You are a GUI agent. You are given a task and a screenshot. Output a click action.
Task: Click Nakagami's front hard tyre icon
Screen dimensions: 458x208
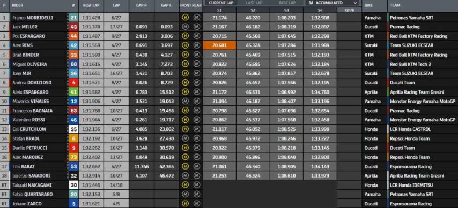tap(184, 185)
